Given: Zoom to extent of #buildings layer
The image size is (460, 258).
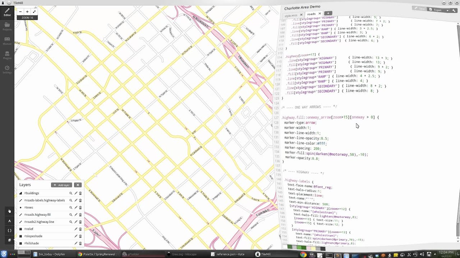Looking at the screenshot, I should [x=71, y=193].
